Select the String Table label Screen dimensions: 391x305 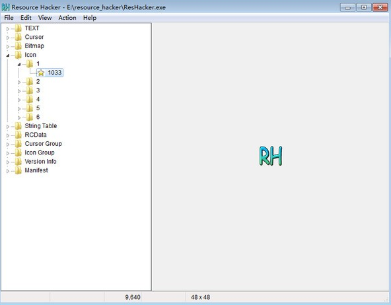click(x=41, y=126)
